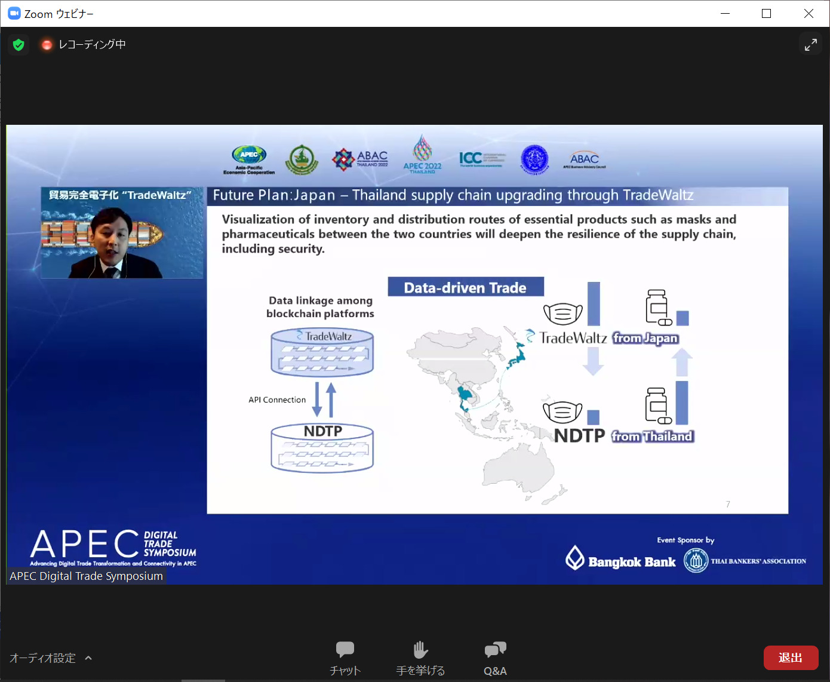Click the Thai Bankers' Association emblem
This screenshot has height=682, width=830.
coord(696,561)
